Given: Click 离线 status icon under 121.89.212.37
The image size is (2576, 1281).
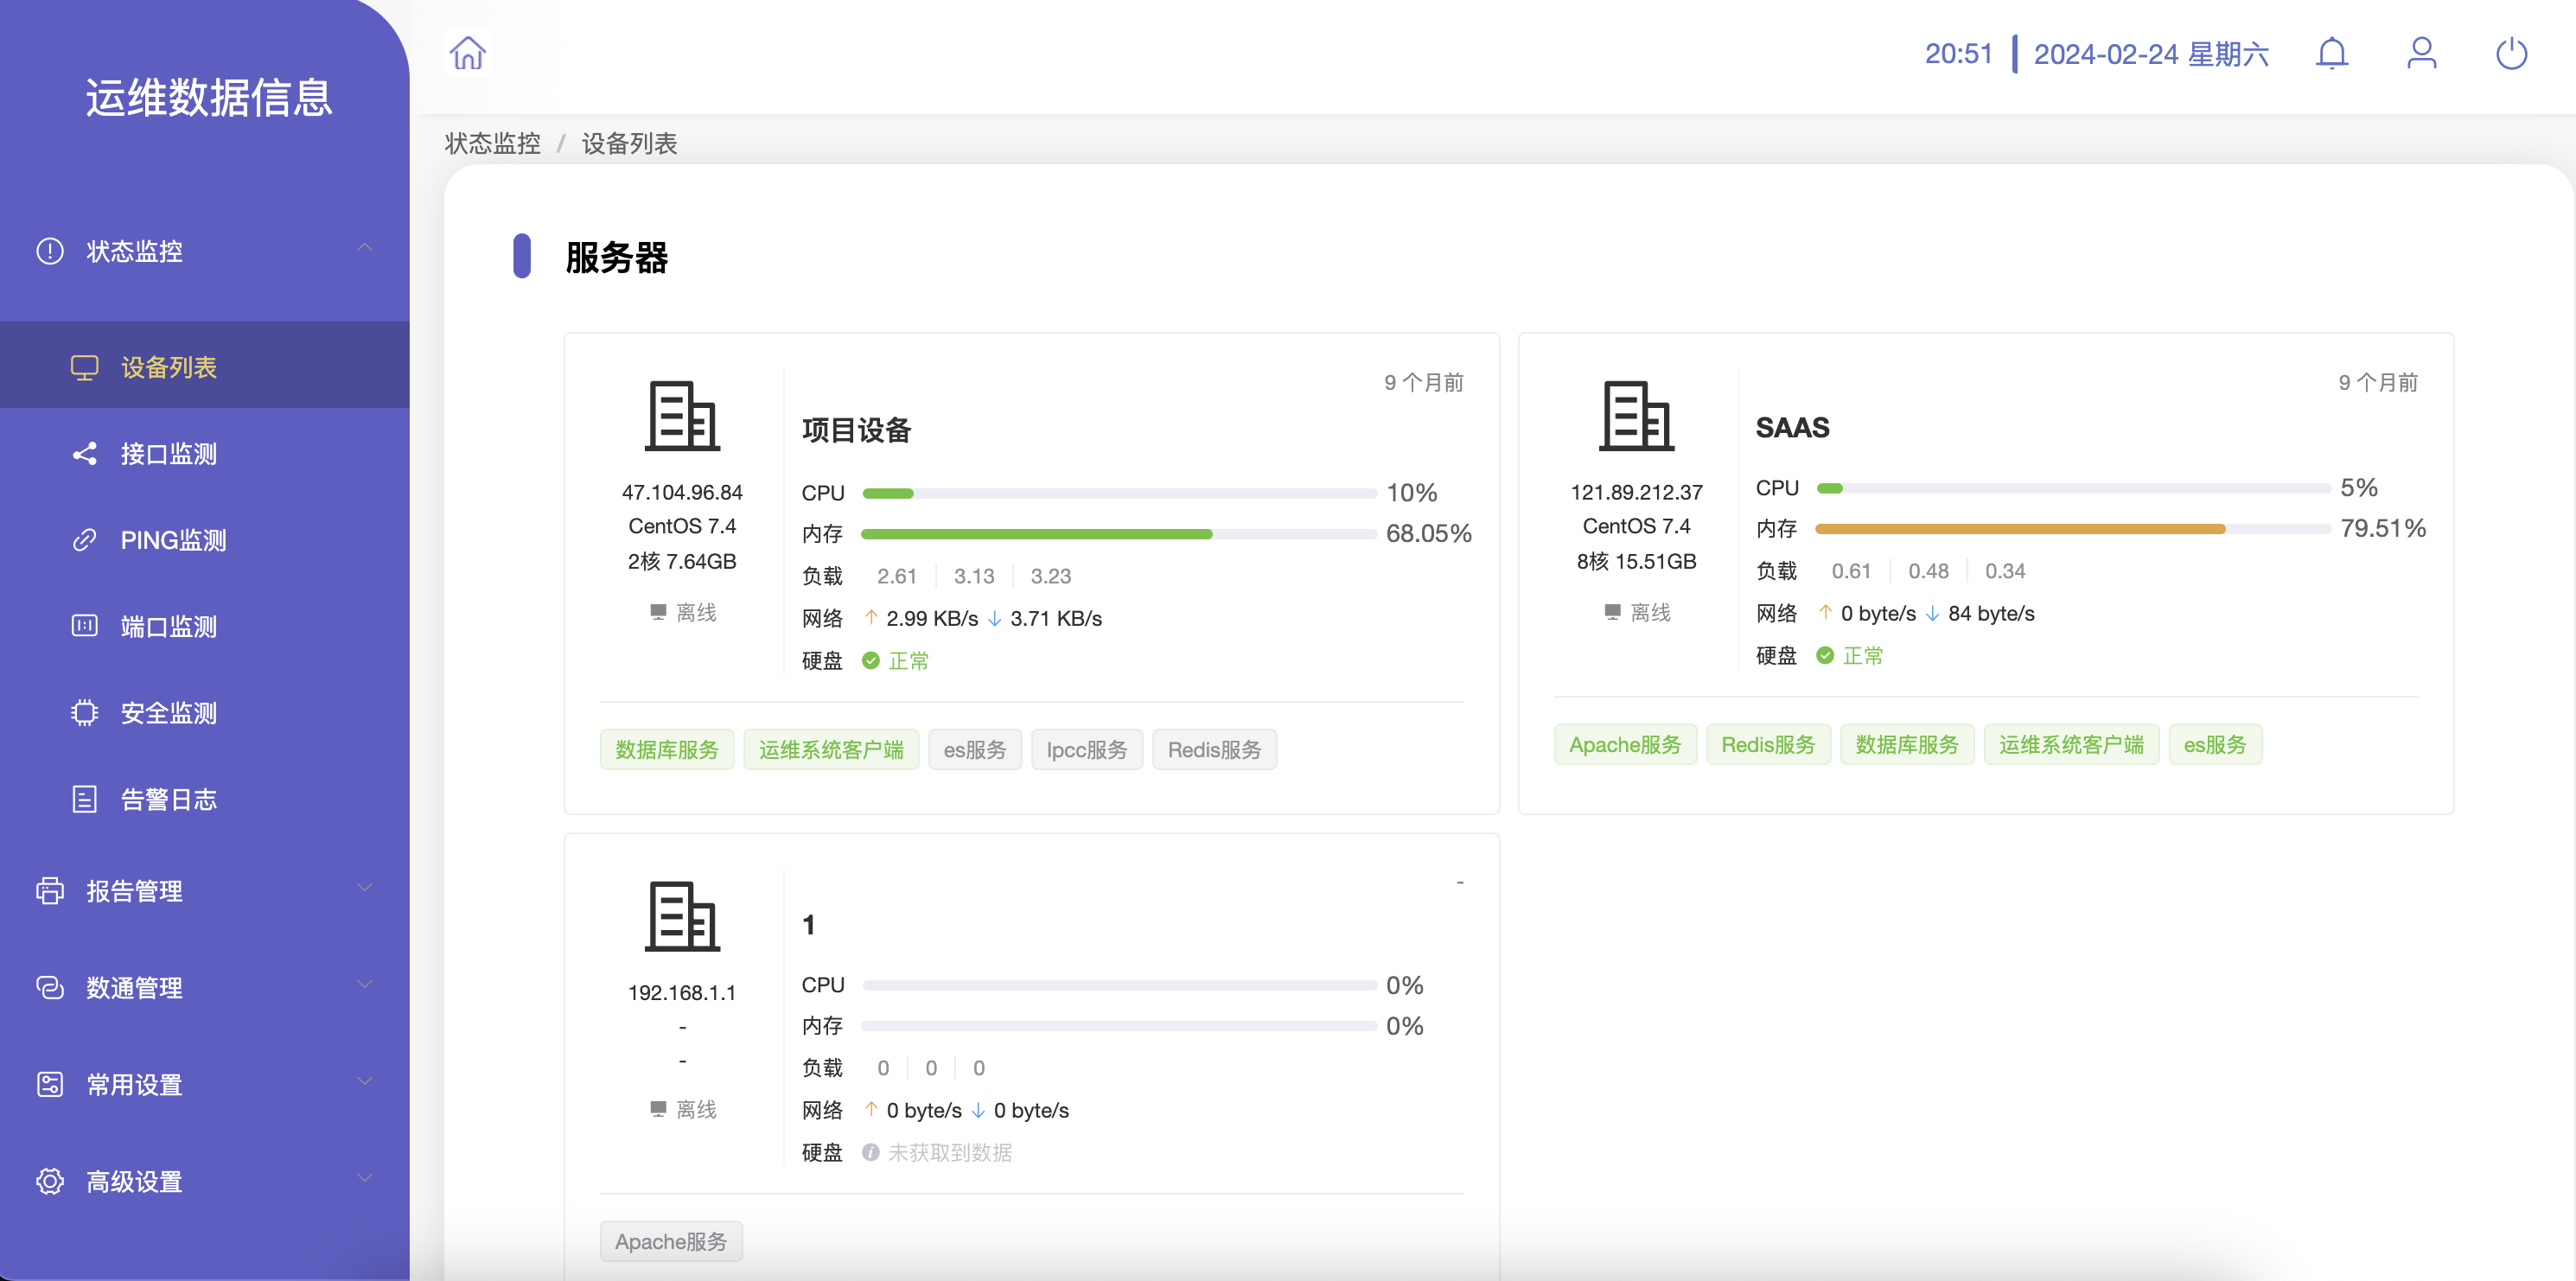Looking at the screenshot, I should click(x=1611, y=611).
